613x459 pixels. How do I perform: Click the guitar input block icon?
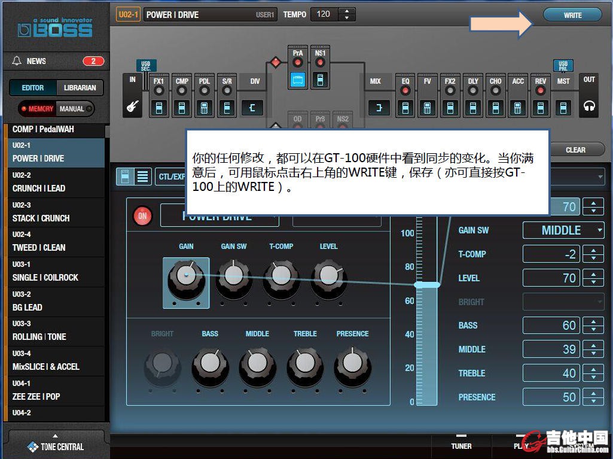tap(132, 107)
